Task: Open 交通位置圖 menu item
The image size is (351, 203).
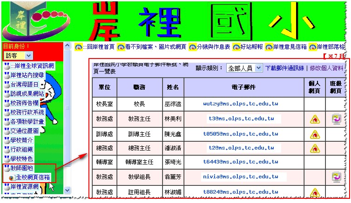Action: (24, 131)
